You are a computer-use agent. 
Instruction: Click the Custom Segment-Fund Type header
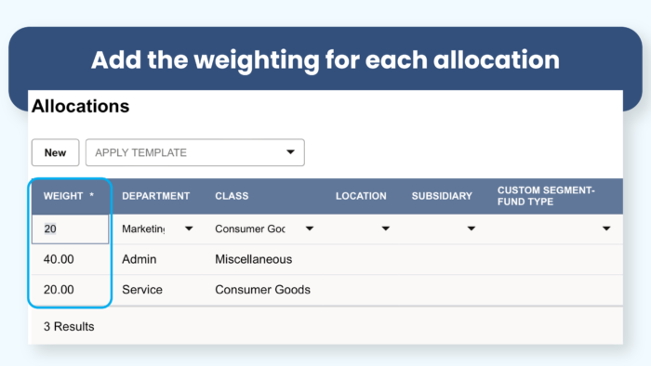(x=546, y=196)
